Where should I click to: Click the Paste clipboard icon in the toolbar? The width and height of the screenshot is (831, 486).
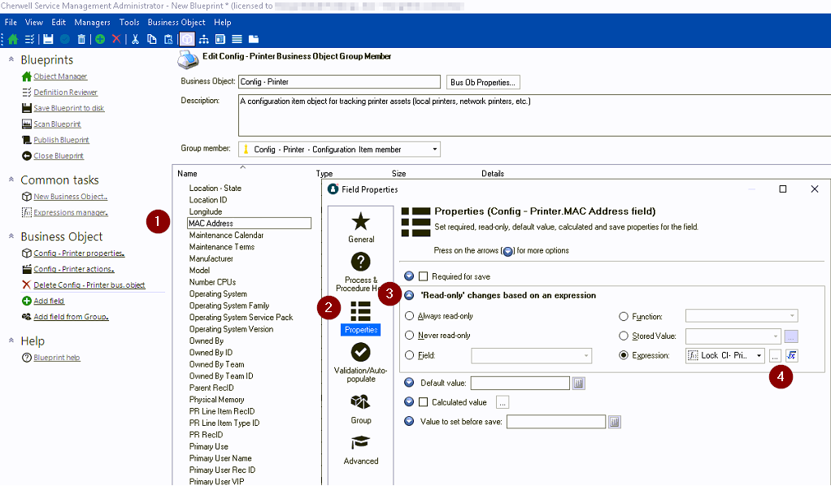[x=168, y=38]
